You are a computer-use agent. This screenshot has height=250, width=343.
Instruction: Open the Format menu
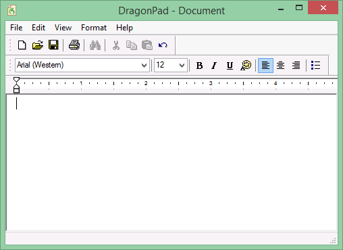[94, 28]
